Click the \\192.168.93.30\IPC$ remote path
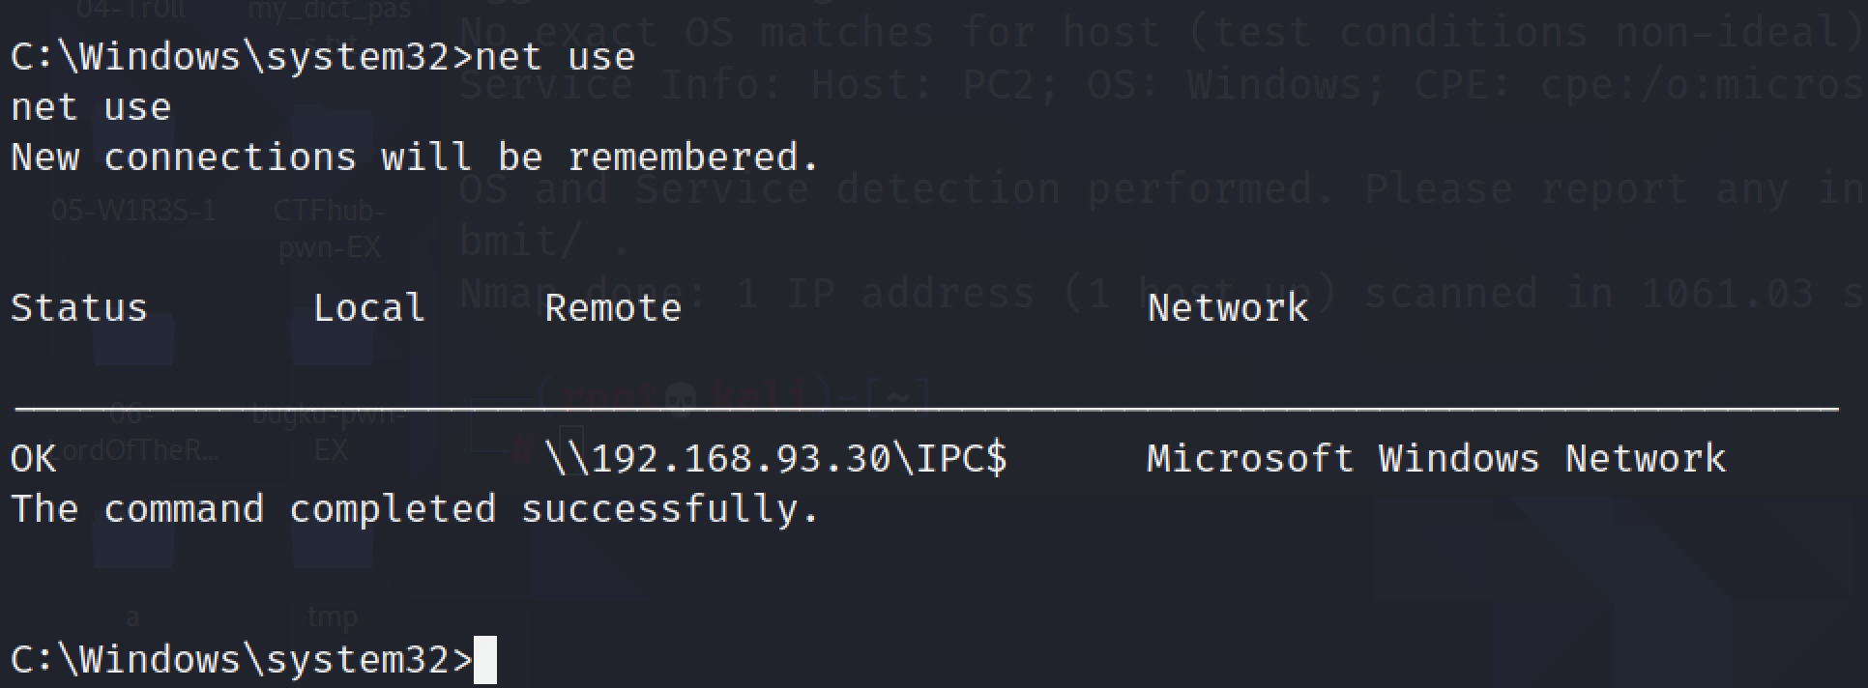Screen dimensions: 1868x688 (x=775, y=458)
